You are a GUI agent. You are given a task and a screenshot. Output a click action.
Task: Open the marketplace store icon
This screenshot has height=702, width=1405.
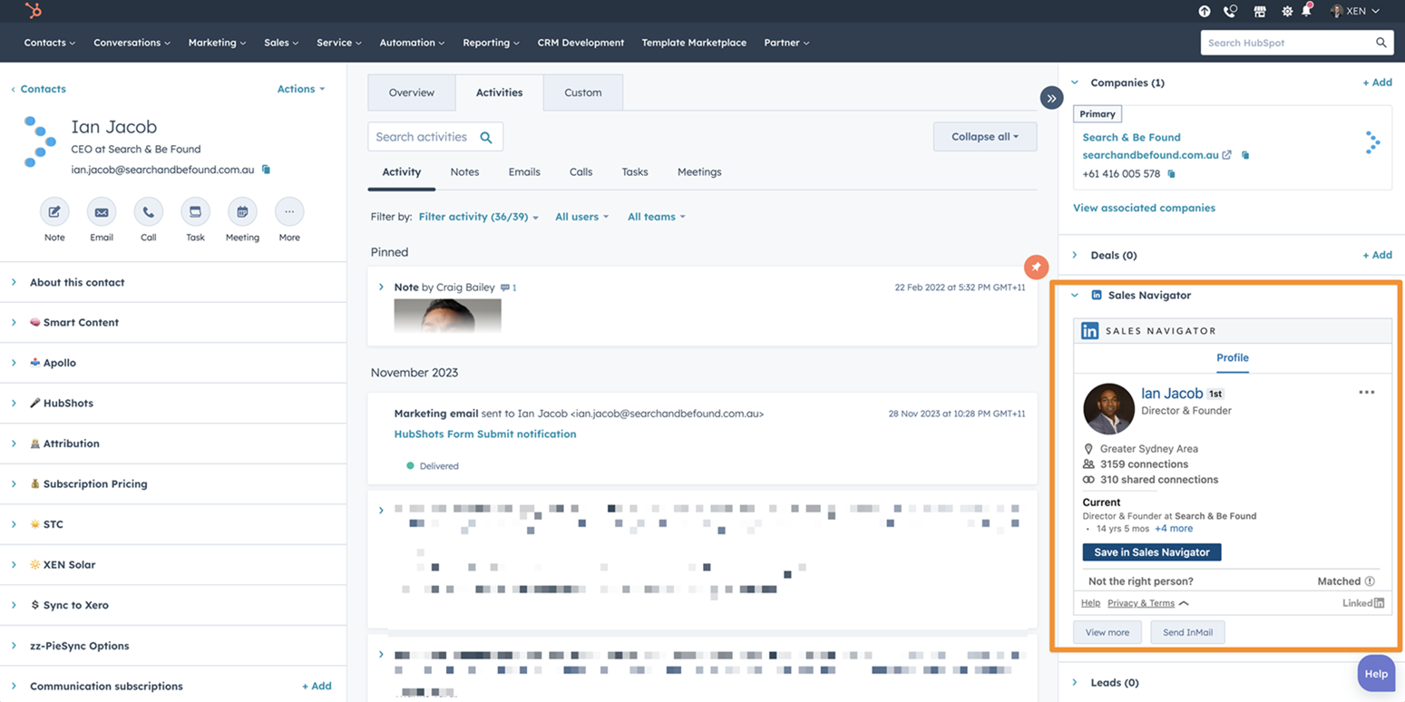click(1259, 12)
